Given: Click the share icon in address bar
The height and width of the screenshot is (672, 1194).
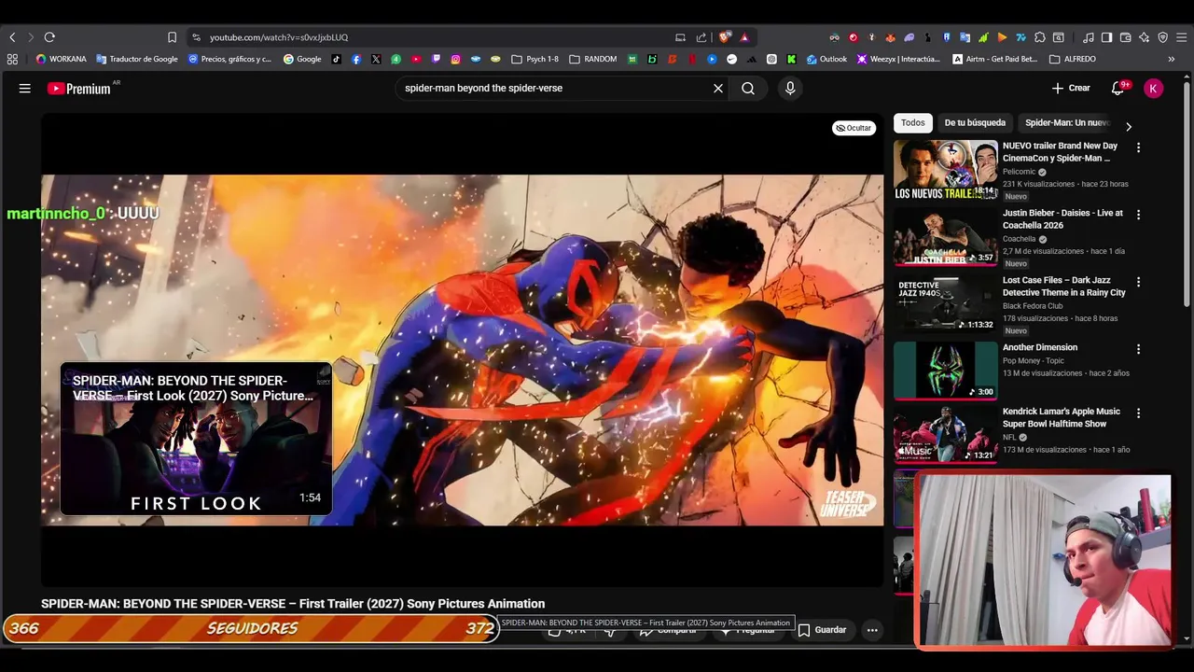Looking at the screenshot, I should click(x=701, y=37).
